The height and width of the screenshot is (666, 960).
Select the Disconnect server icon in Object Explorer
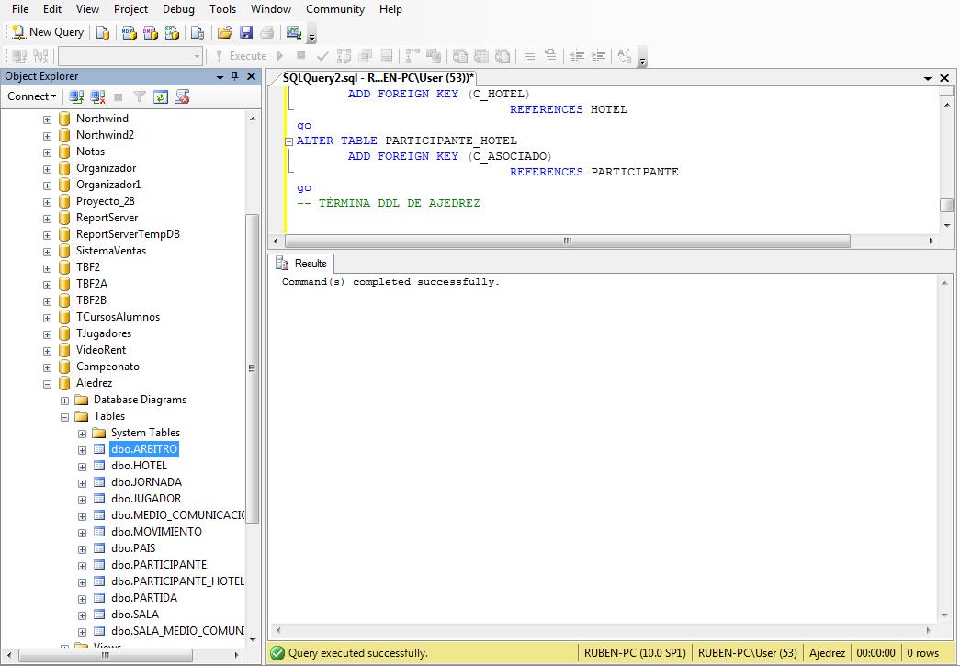point(98,96)
